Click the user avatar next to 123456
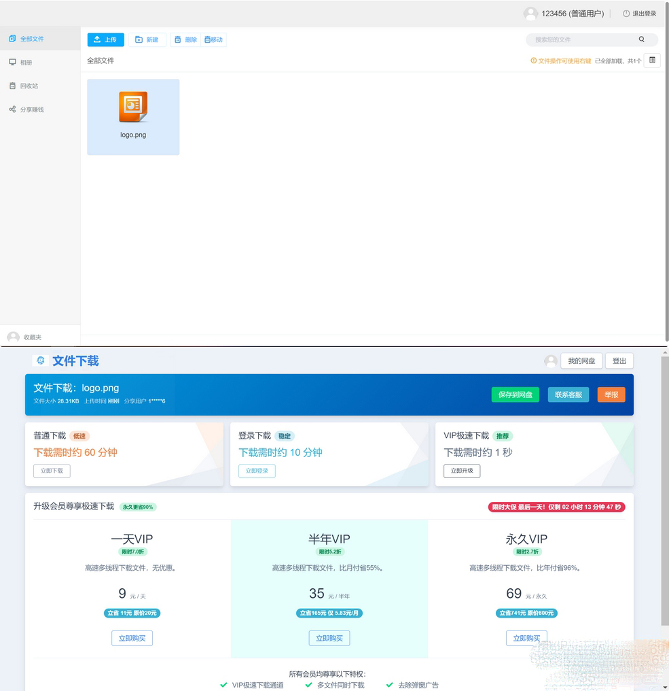The height and width of the screenshot is (691, 669). click(x=530, y=14)
